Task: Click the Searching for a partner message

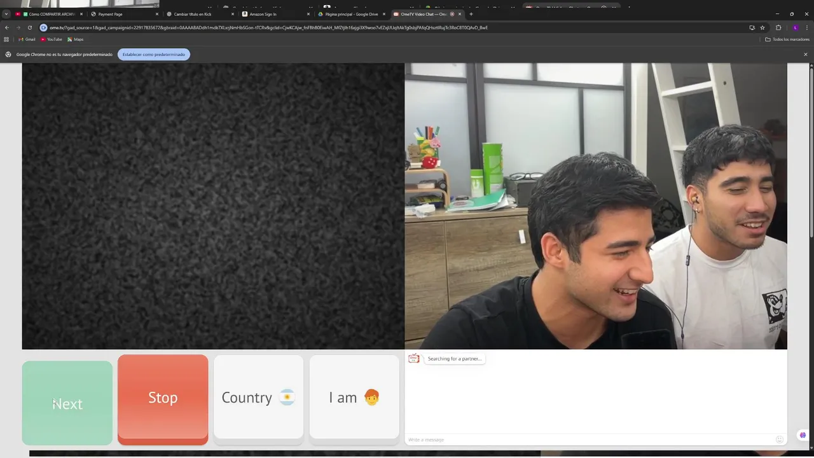Action: click(455, 359)
